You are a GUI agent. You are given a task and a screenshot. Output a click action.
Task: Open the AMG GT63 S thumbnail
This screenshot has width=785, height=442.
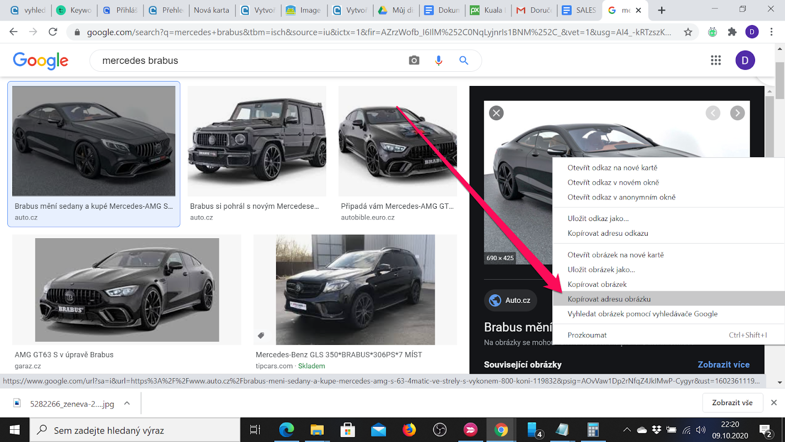127,290
